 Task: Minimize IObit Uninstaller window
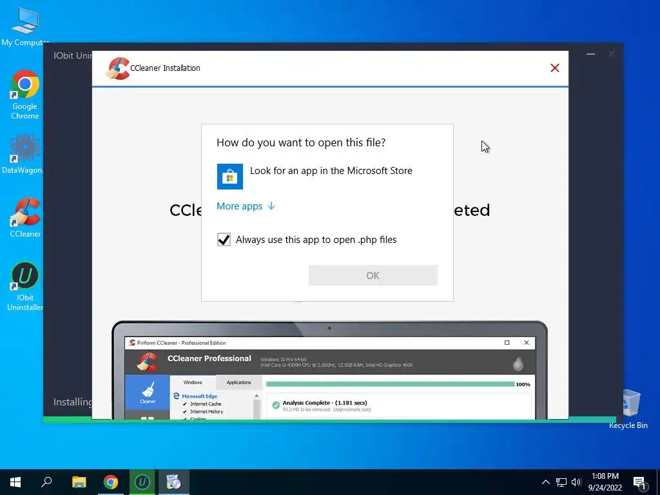point(590,54)
